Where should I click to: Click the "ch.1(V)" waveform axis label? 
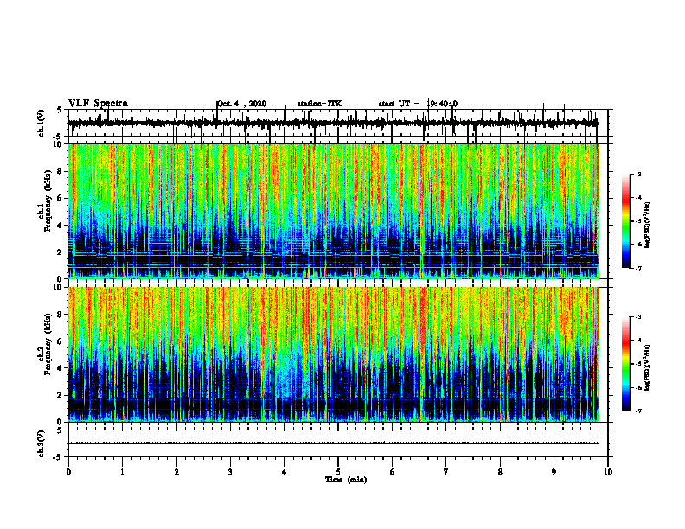(x=42, y=123)
